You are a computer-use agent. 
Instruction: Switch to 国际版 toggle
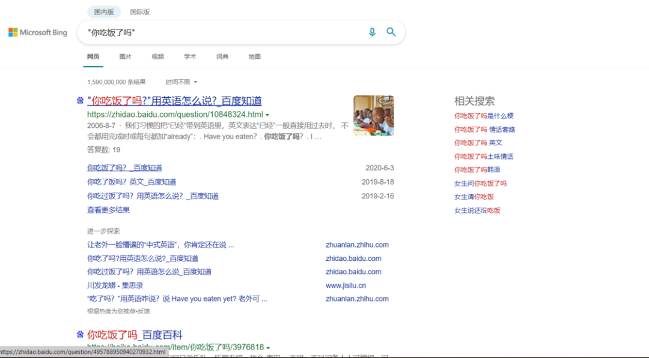point(140,12)
